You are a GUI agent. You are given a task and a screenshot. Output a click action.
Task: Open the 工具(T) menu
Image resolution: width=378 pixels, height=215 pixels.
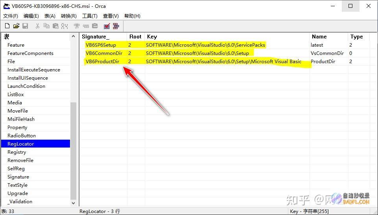coord(90,16)
